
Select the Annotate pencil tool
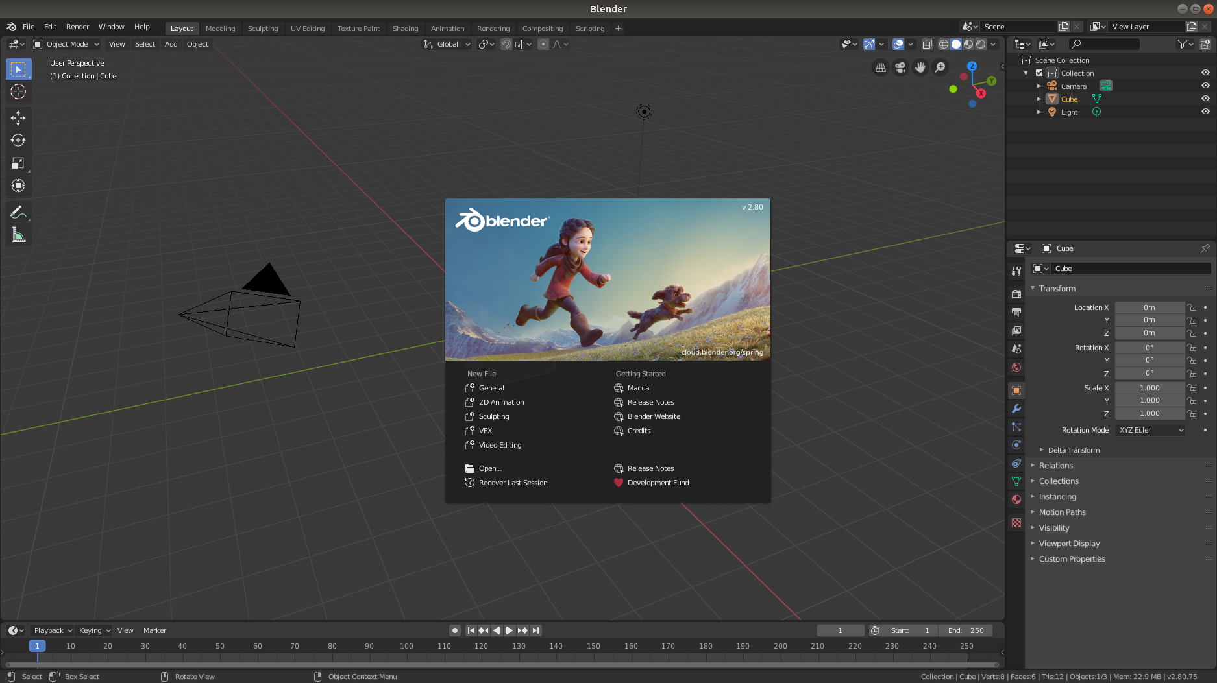(18, 212)
